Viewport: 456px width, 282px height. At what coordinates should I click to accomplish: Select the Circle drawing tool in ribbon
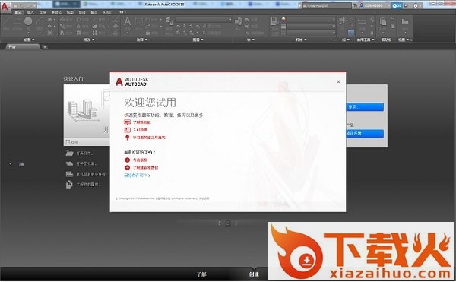(x=28, y=21)
